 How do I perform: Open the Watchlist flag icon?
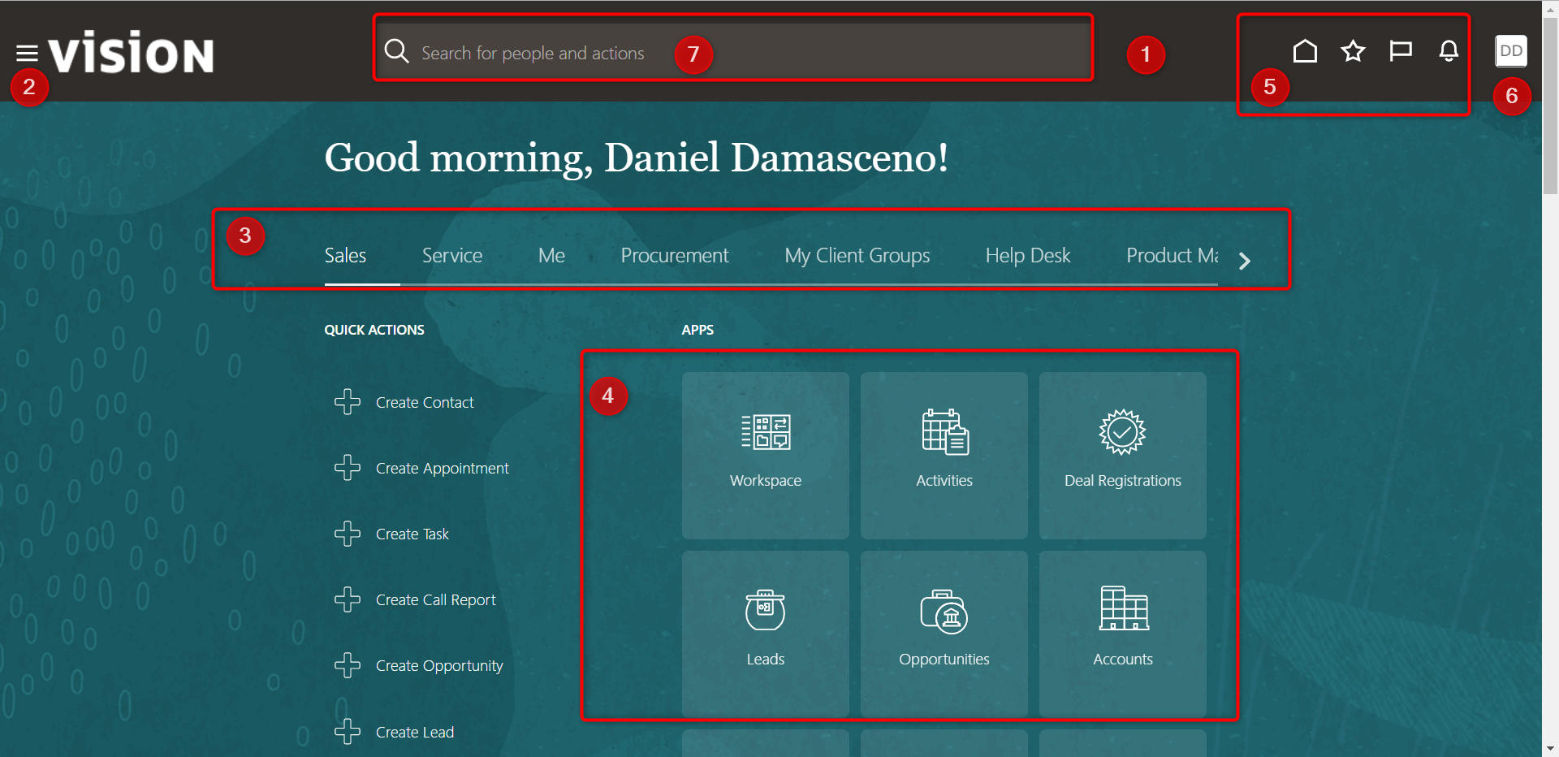(1401, 51)
